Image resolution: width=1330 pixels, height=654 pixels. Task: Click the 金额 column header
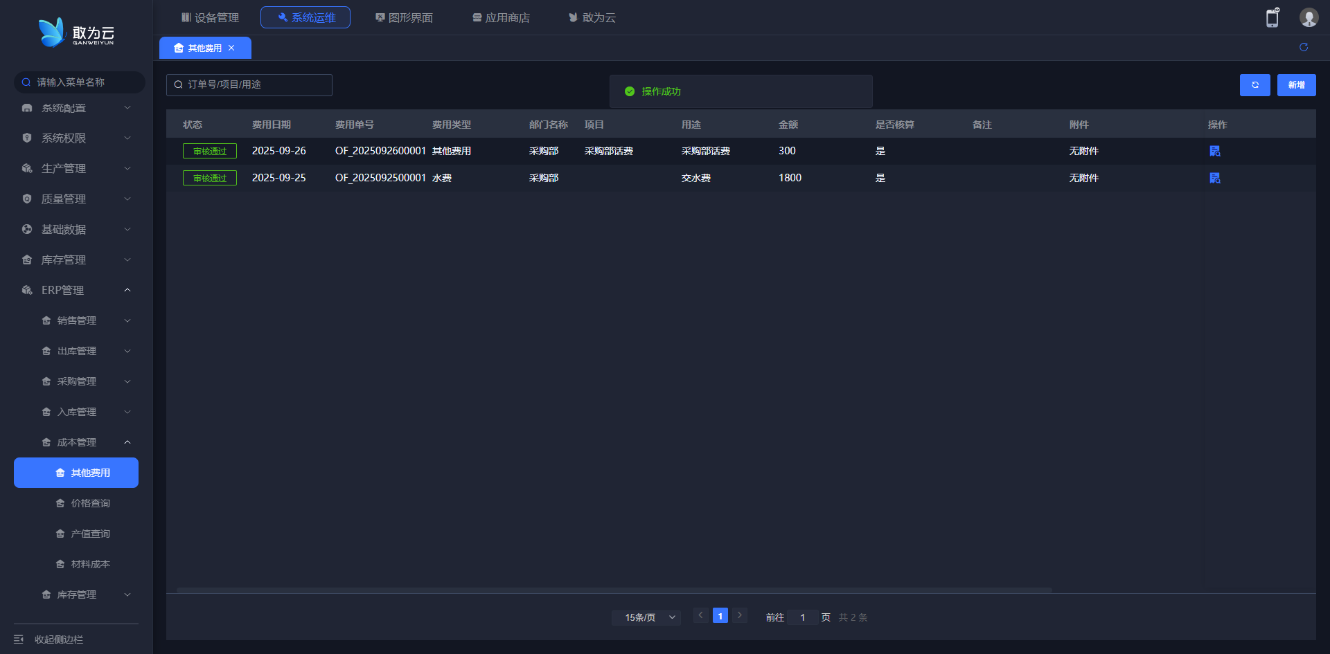click(x=788, y=125)
